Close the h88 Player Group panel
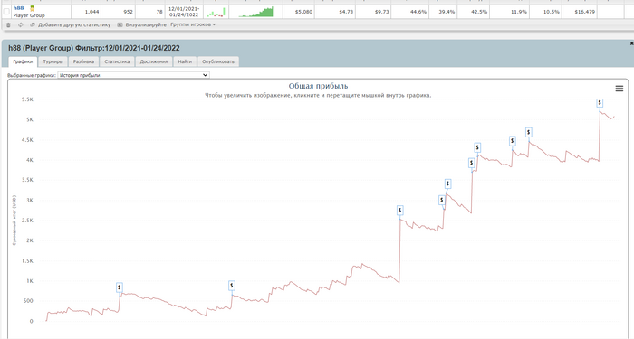The height and width of the screenshot is (339, 634). coord(631,43)
